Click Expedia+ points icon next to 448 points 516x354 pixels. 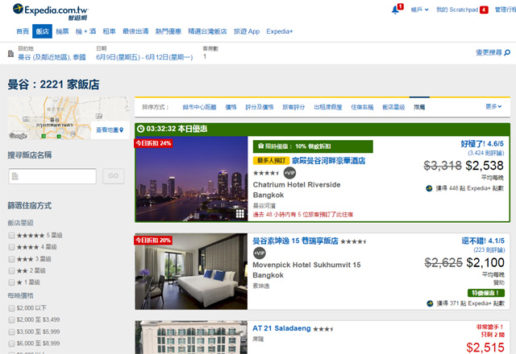(x=429, y=188)
